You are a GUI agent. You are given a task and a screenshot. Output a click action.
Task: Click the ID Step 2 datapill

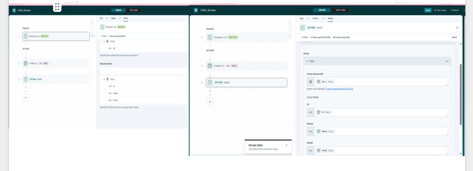(x=324, y=112)
